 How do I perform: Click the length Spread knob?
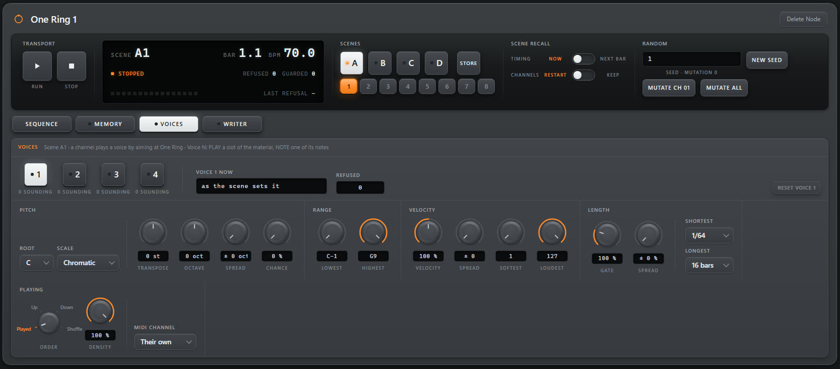pos(649,235)
